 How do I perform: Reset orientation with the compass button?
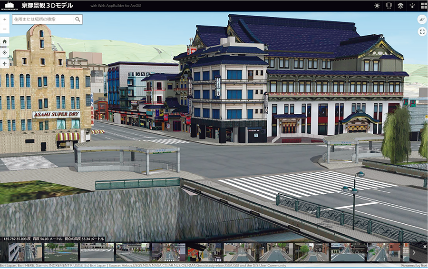[x=422, y=20]
